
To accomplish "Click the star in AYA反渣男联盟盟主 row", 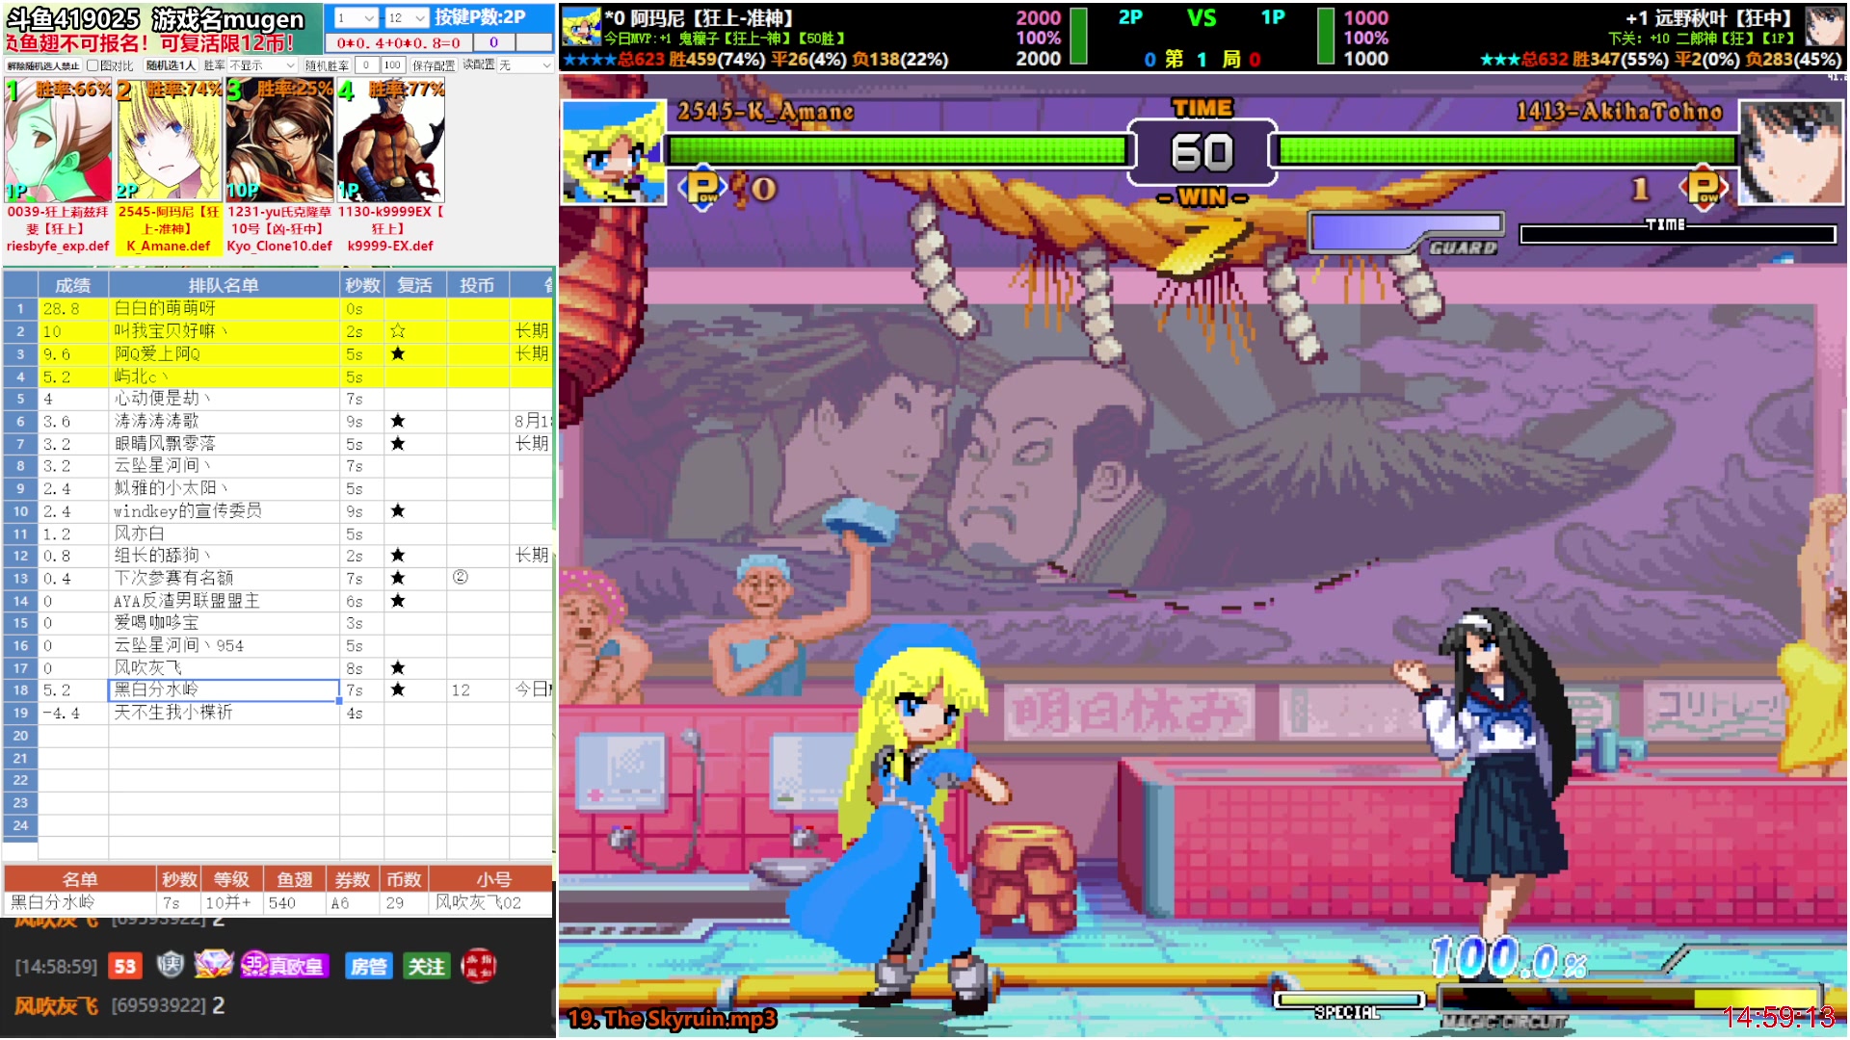I will (x=398, y=601).
